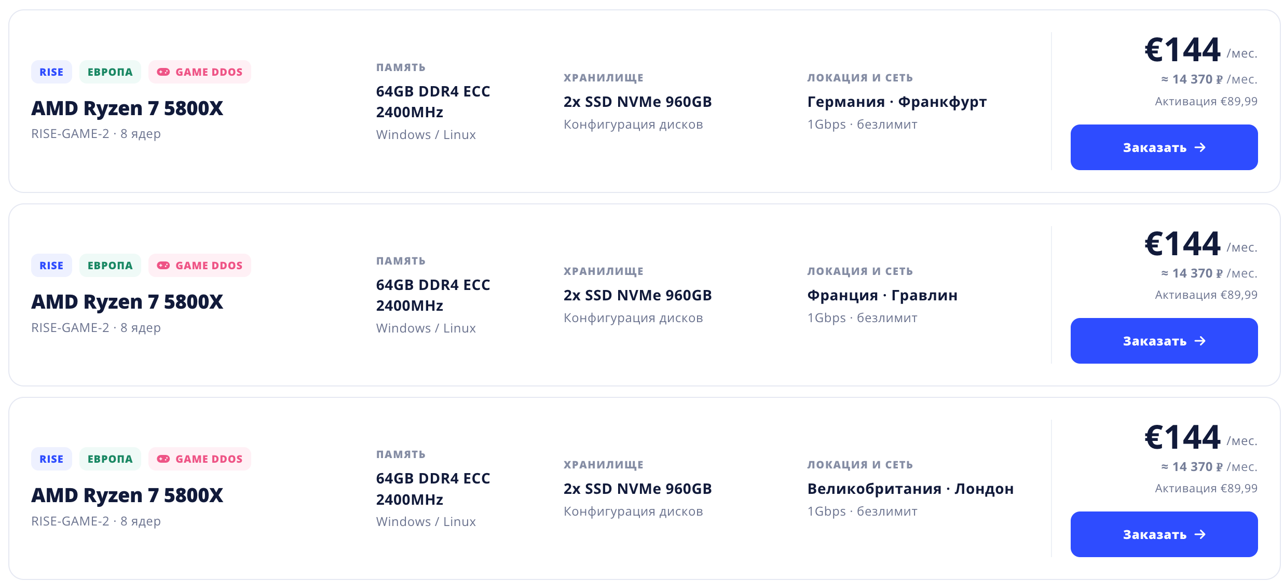Screen dimensions: 1284x581
Task: Select the ЕВРОПА tag on Gravelines card
Action: coord(110,266)
